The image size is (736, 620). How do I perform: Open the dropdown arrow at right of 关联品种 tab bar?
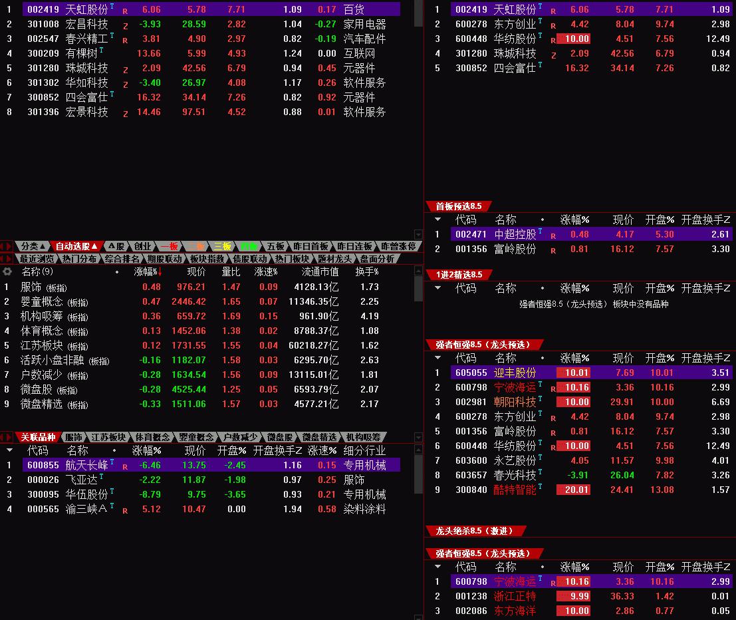pyautogui.click(x=418, y=437)
